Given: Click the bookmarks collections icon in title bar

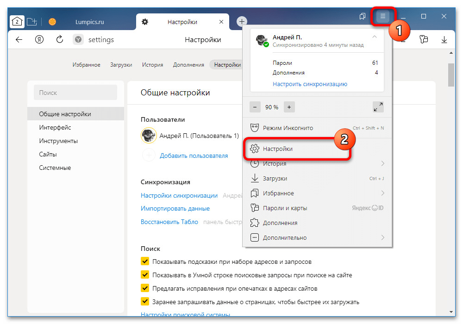Looking at the screenshot, I should coord(363,16).
